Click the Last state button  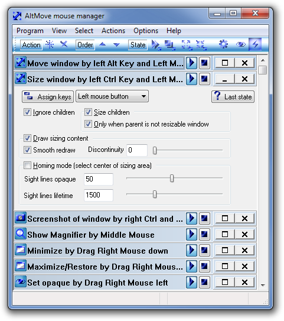click(233, 96)
